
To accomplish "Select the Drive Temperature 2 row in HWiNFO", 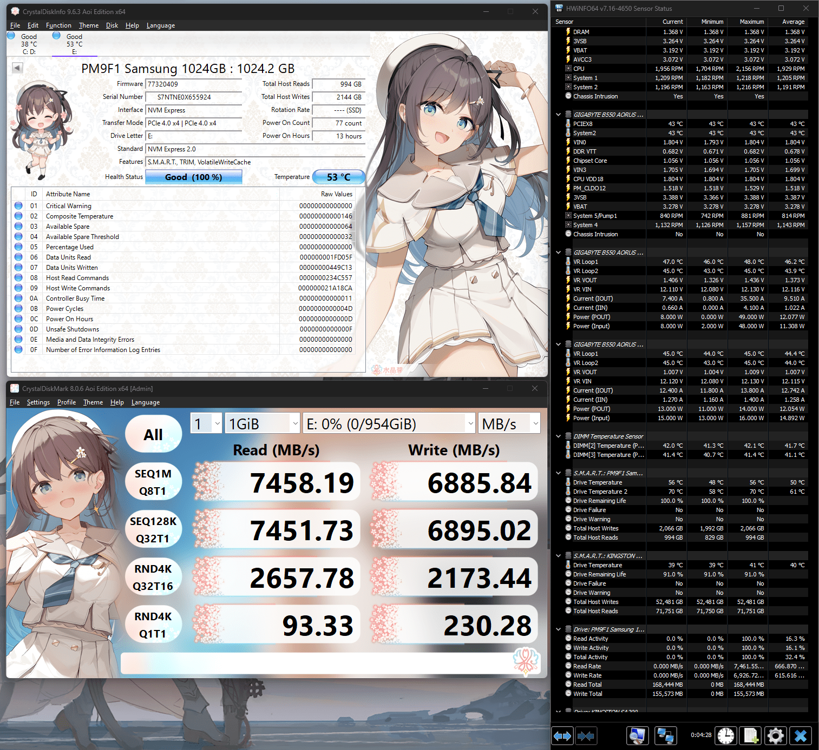I will 680,492.
